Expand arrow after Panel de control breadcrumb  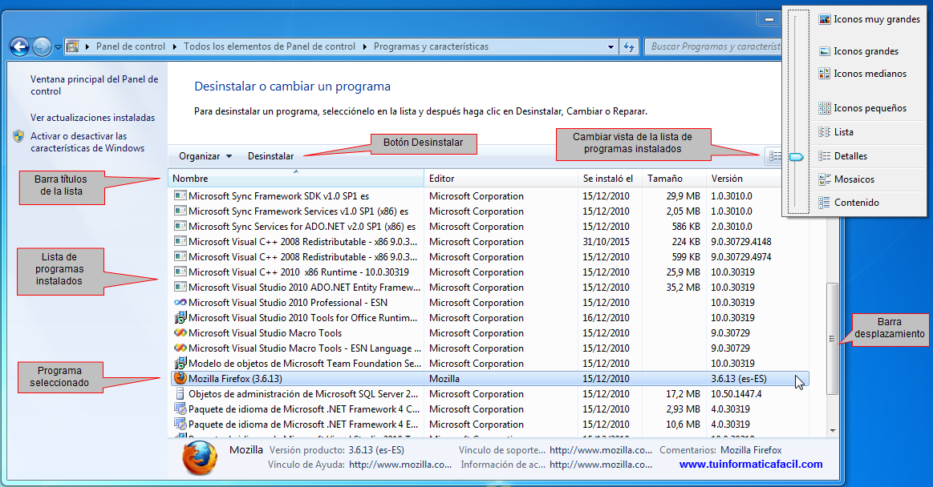[174, 46]
